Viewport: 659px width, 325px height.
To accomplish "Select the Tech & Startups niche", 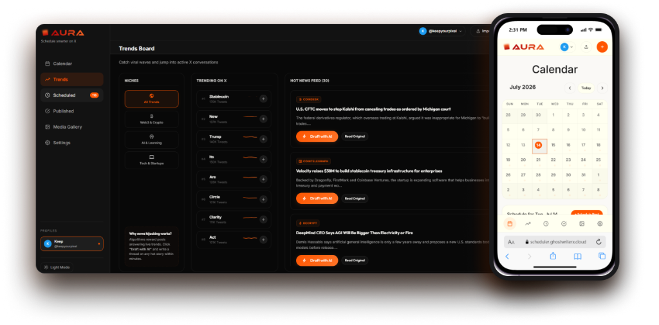I will tap(151, 160).
